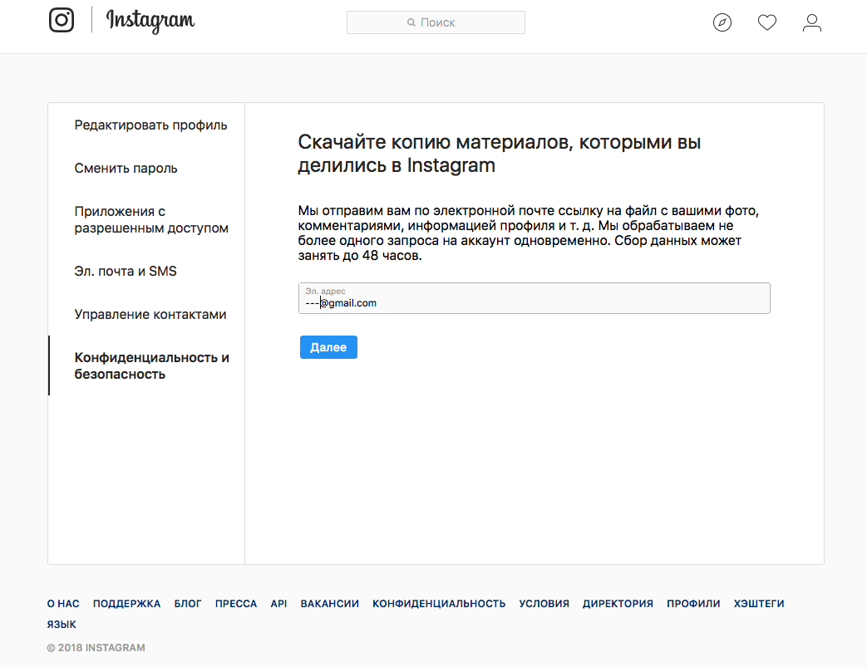867x667 pixels.
Task: Open Эл. почта и SMS section
Action: pos(126,271)
